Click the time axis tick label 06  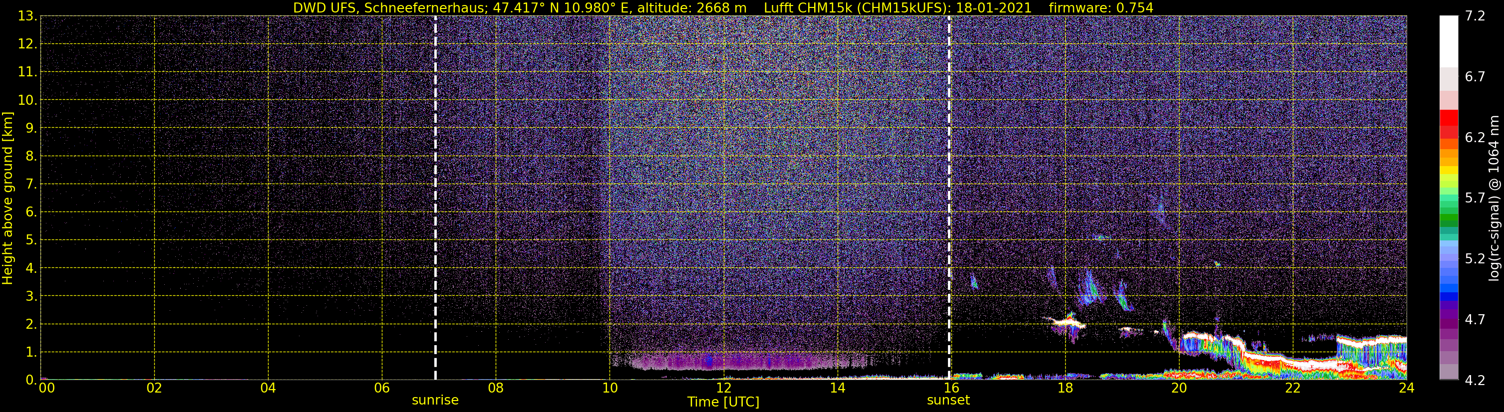pos(382,388)
